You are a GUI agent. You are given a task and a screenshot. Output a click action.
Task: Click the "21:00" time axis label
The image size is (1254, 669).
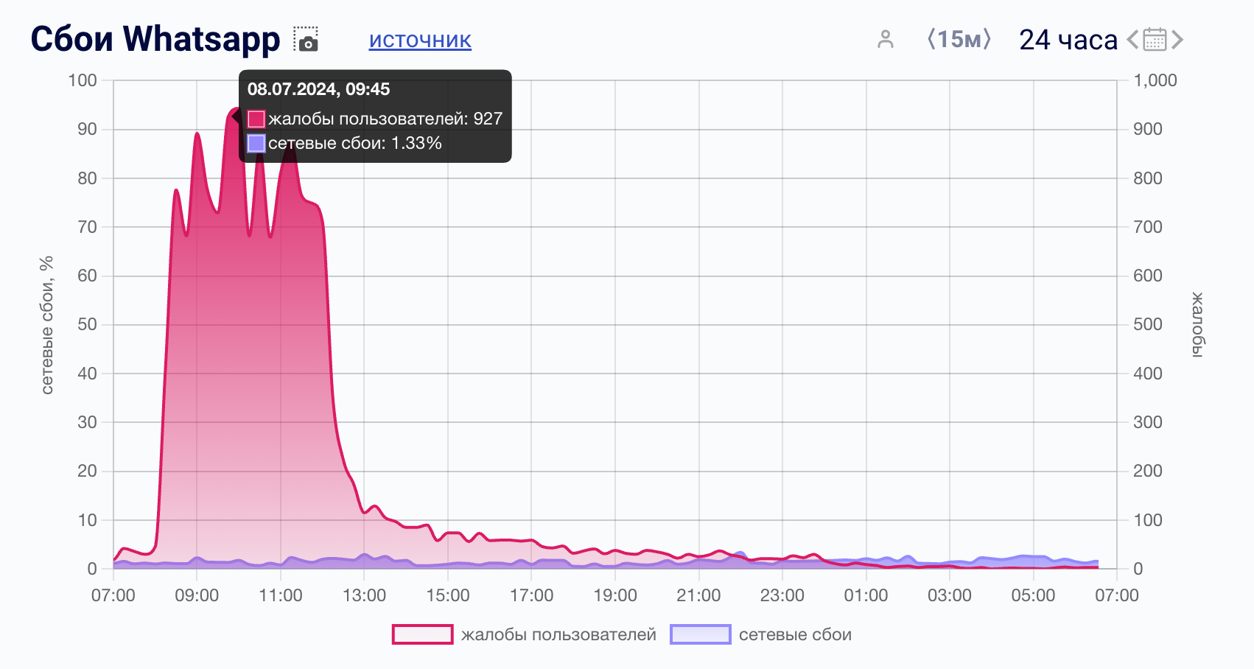click(x=698, y=595)
